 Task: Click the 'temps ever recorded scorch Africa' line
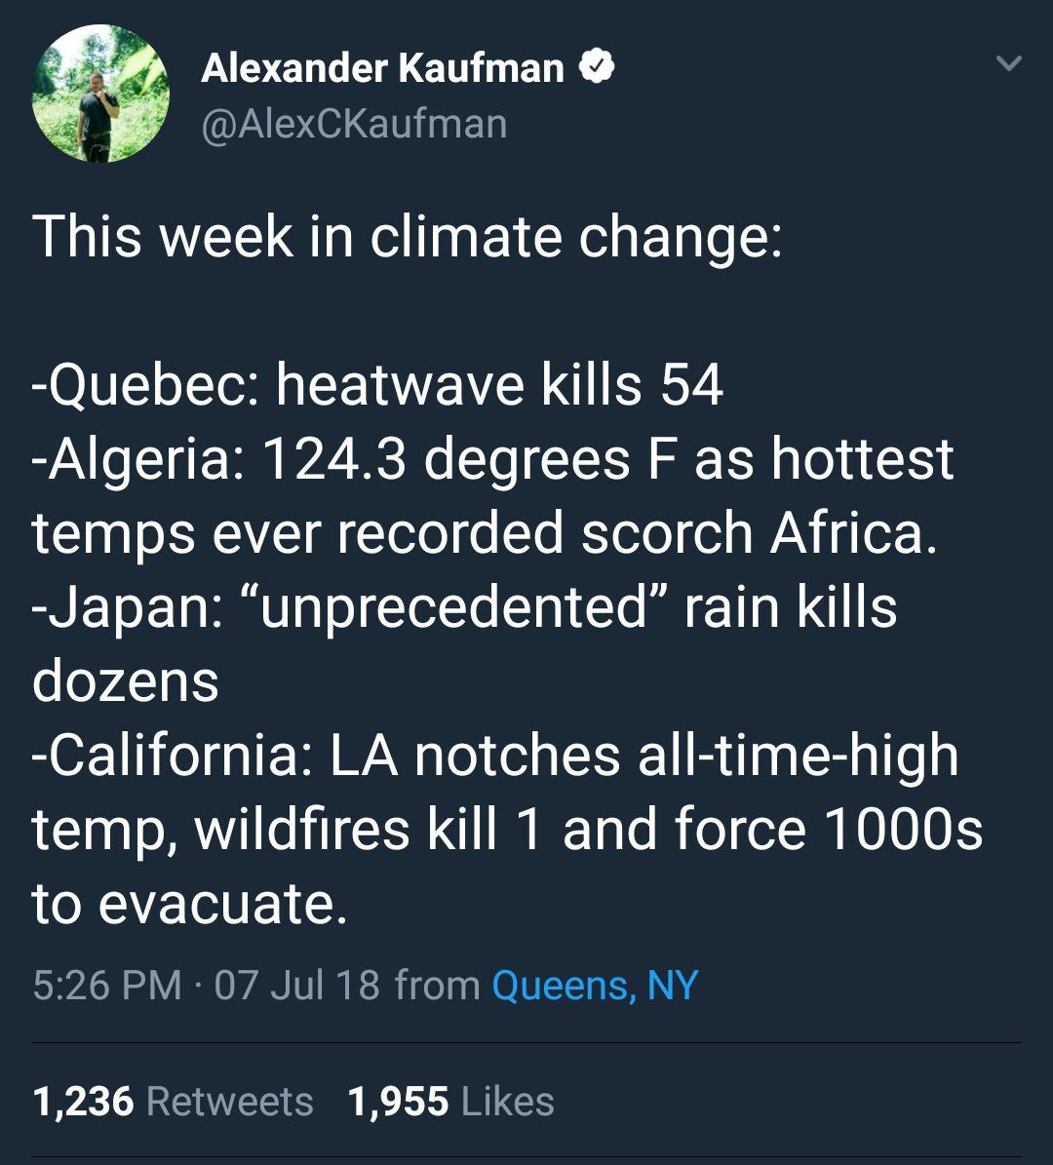click(x=484, y=533)
